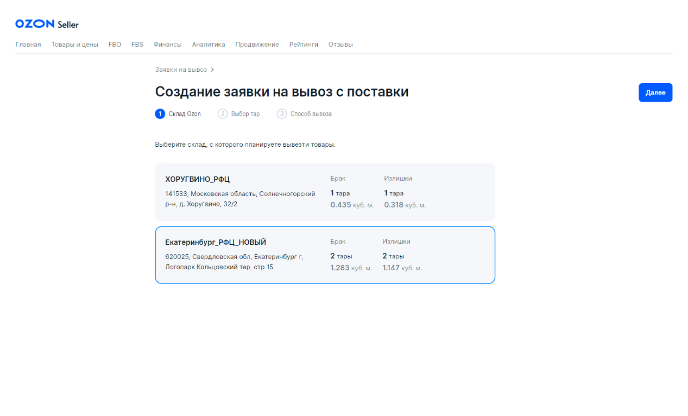Go to the FBS menu
This screenshot has height=416, width=688.
[x=137, y=44]
